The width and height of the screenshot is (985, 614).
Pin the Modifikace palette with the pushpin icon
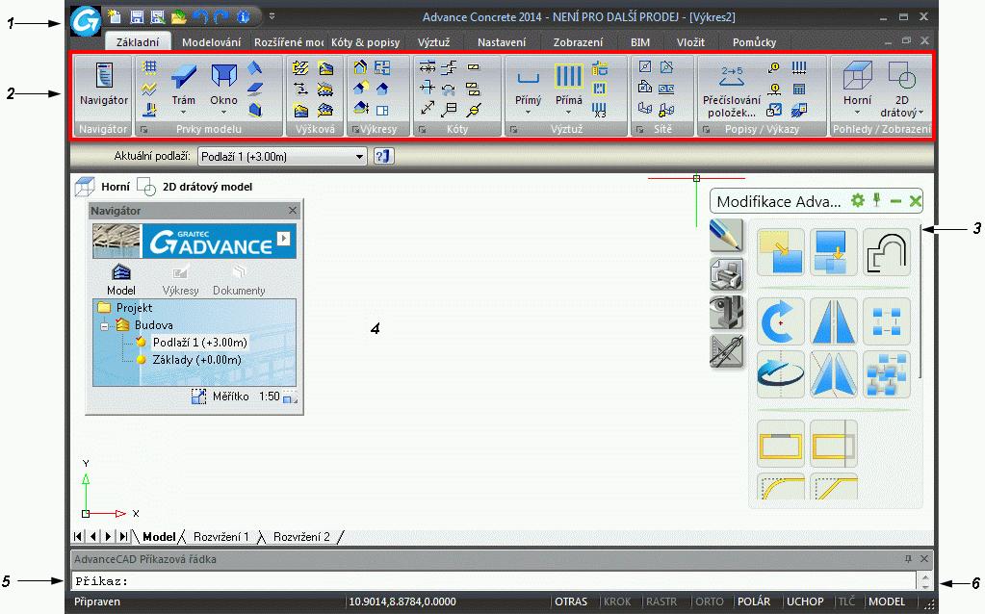tap(877, 201)
